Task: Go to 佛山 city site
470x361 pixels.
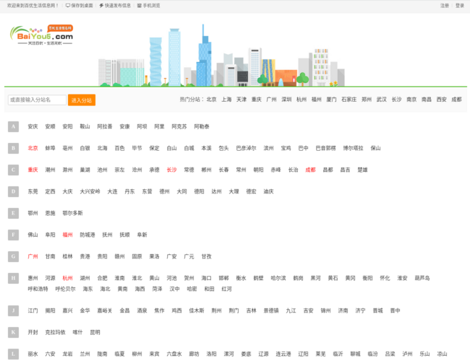Action: tap(33, 235)
